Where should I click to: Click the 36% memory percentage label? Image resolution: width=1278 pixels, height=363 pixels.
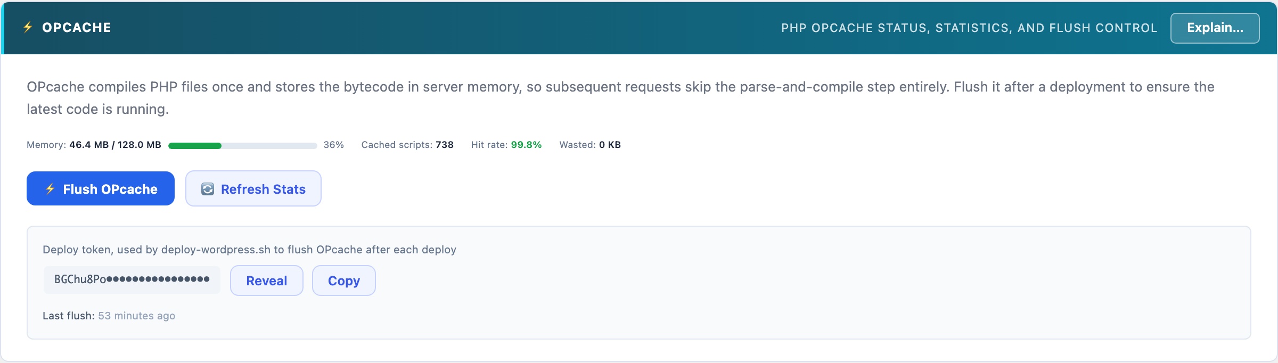point(334,145)
